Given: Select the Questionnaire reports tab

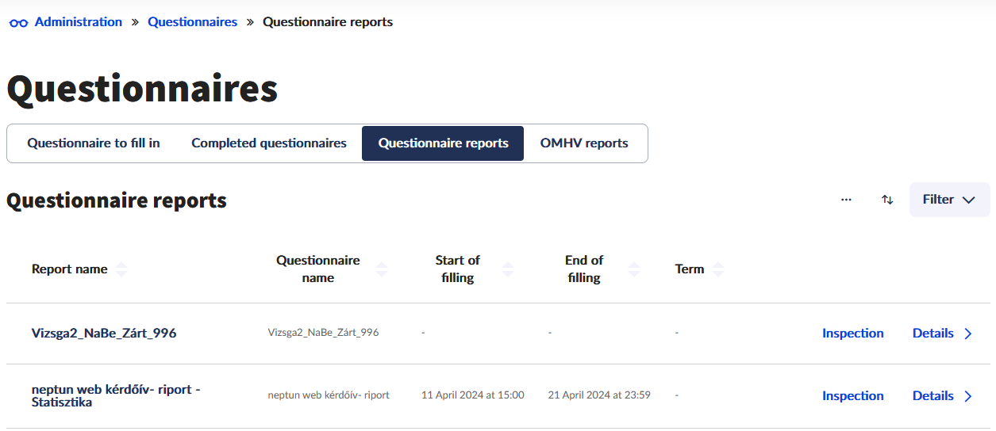Looking at the screenshot, I should 443,143.
